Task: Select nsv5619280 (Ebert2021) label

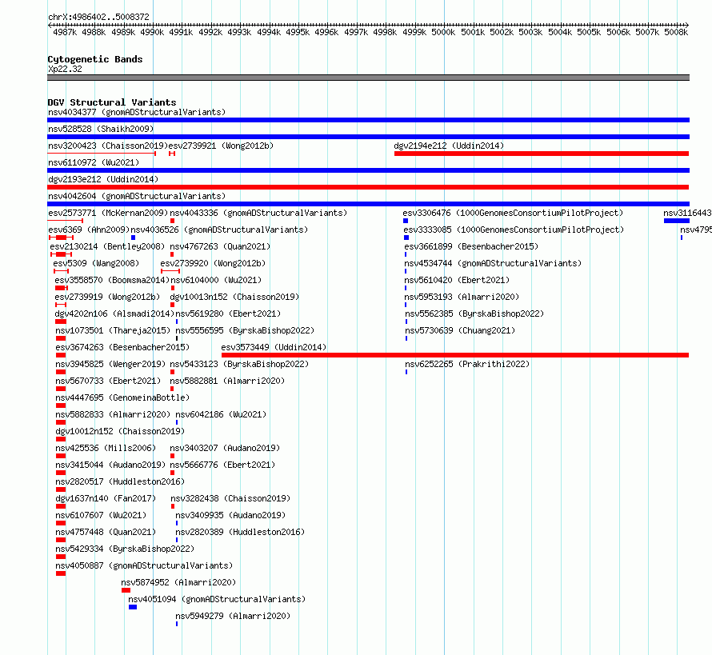Action: click(229, 314)
